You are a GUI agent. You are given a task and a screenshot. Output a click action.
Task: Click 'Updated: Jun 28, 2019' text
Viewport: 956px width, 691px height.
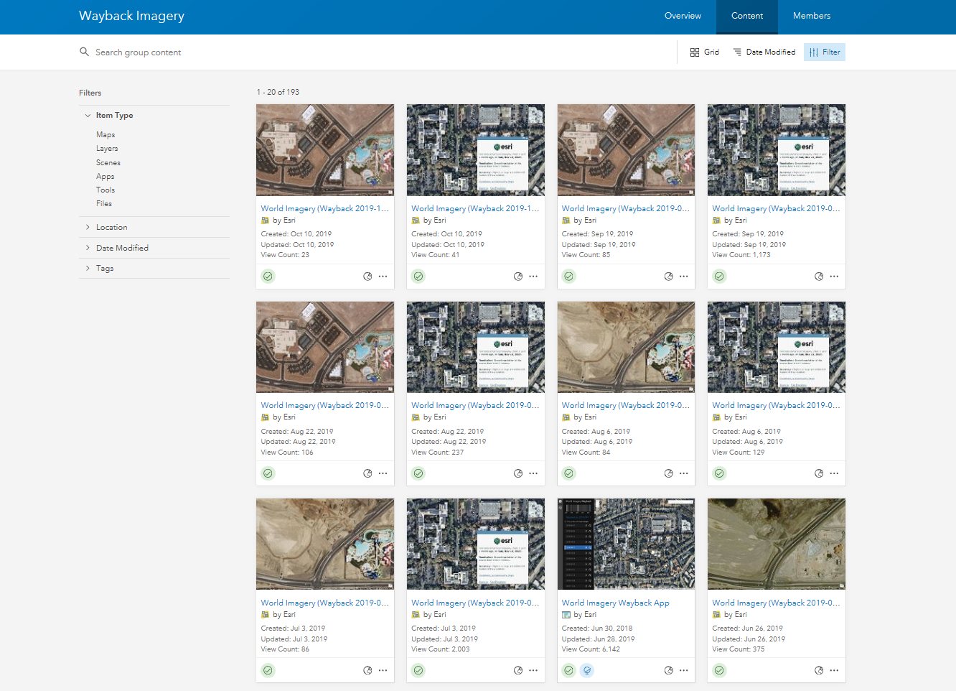click(599, 639)
